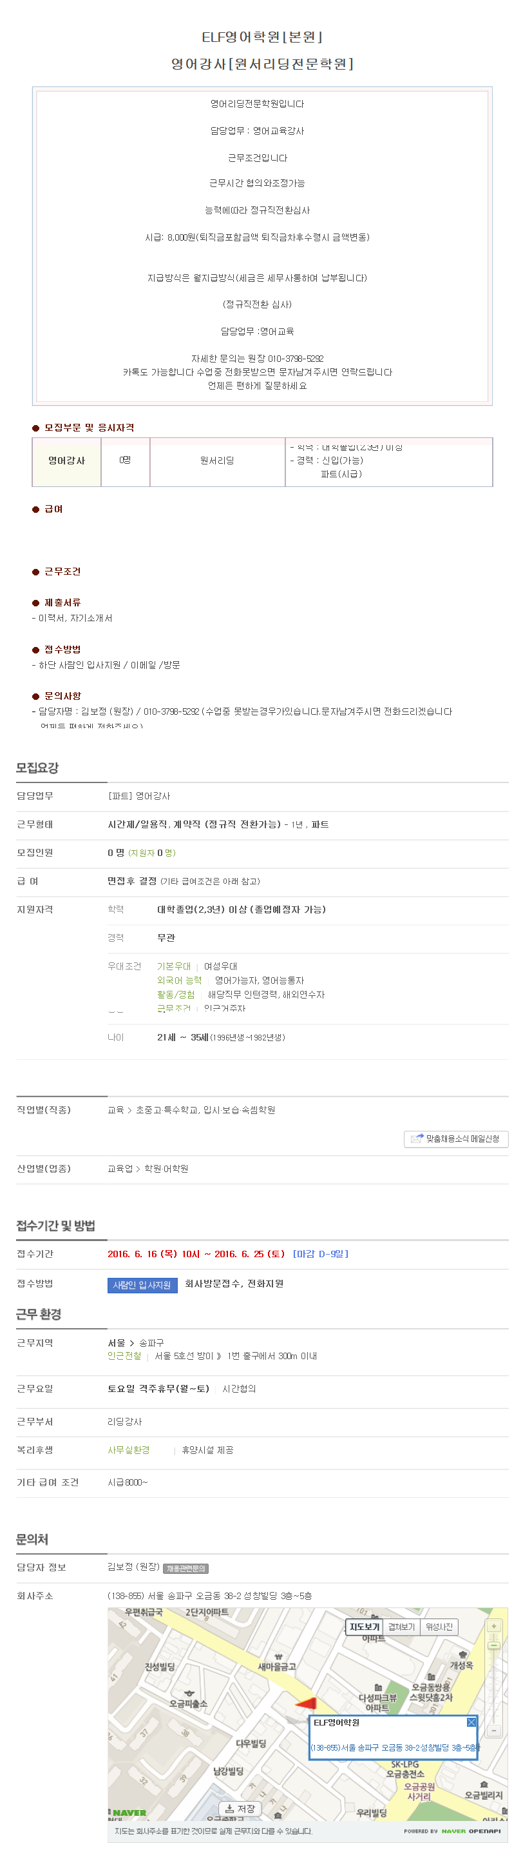Close the ELF영어학원 map info popup
The width and height of the screenshot is (532, 1850).
(471, 1722)
